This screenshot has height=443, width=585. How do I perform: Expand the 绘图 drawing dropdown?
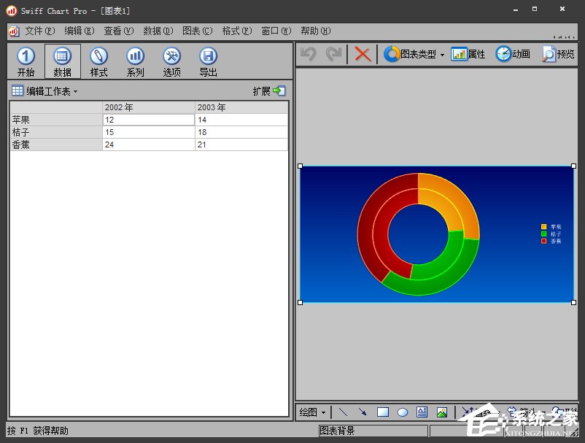coord(314,412)
